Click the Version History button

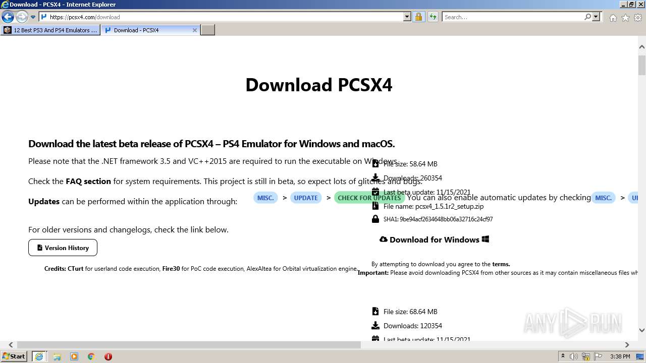tap(63, 248)
